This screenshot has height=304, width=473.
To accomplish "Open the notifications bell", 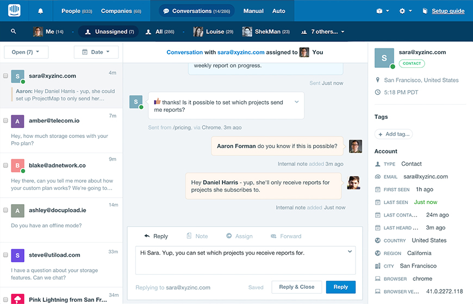I will point(40,11).
